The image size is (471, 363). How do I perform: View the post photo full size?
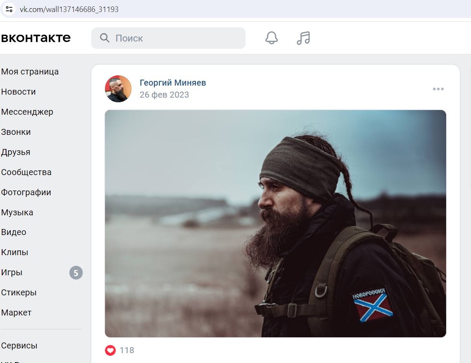[276, 223]
